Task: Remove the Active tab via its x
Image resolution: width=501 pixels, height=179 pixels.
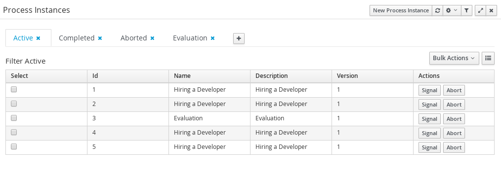Action: (39, 38)
